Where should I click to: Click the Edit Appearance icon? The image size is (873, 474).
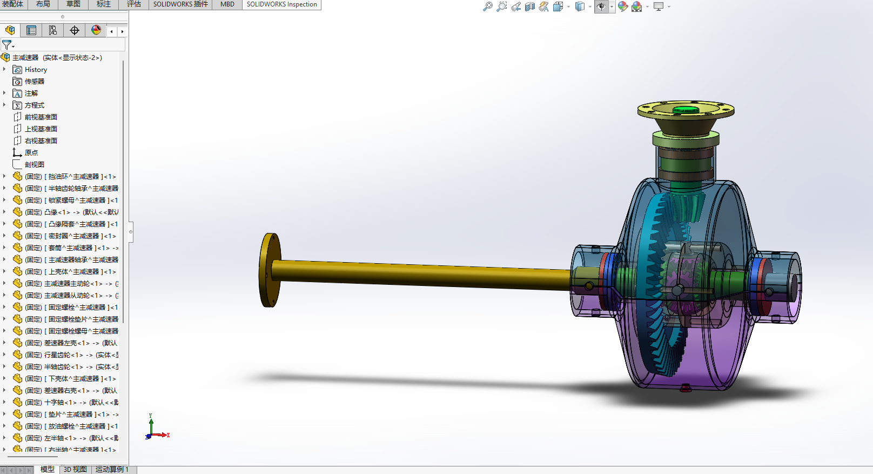(623, 6)
